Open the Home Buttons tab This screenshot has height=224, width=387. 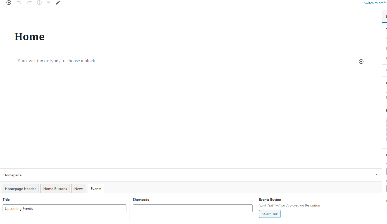[55, 189]
